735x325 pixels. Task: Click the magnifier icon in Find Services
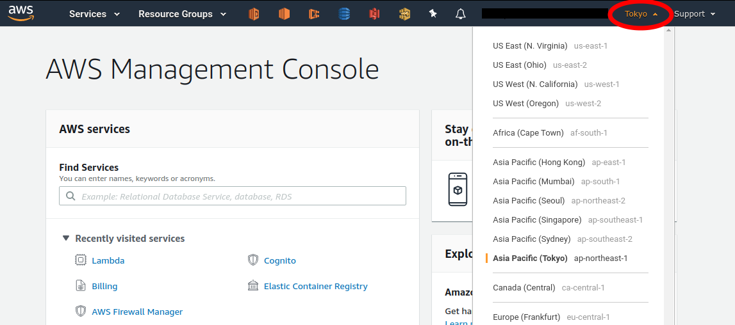click(x=70, y=196)
